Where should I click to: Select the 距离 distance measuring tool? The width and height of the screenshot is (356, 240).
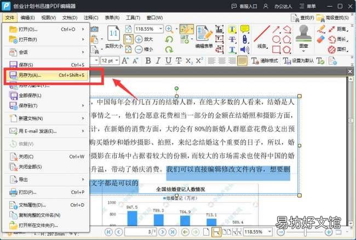[338, 29]
